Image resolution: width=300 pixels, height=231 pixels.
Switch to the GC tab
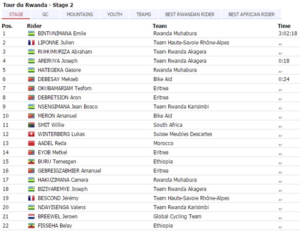[45, 14]
